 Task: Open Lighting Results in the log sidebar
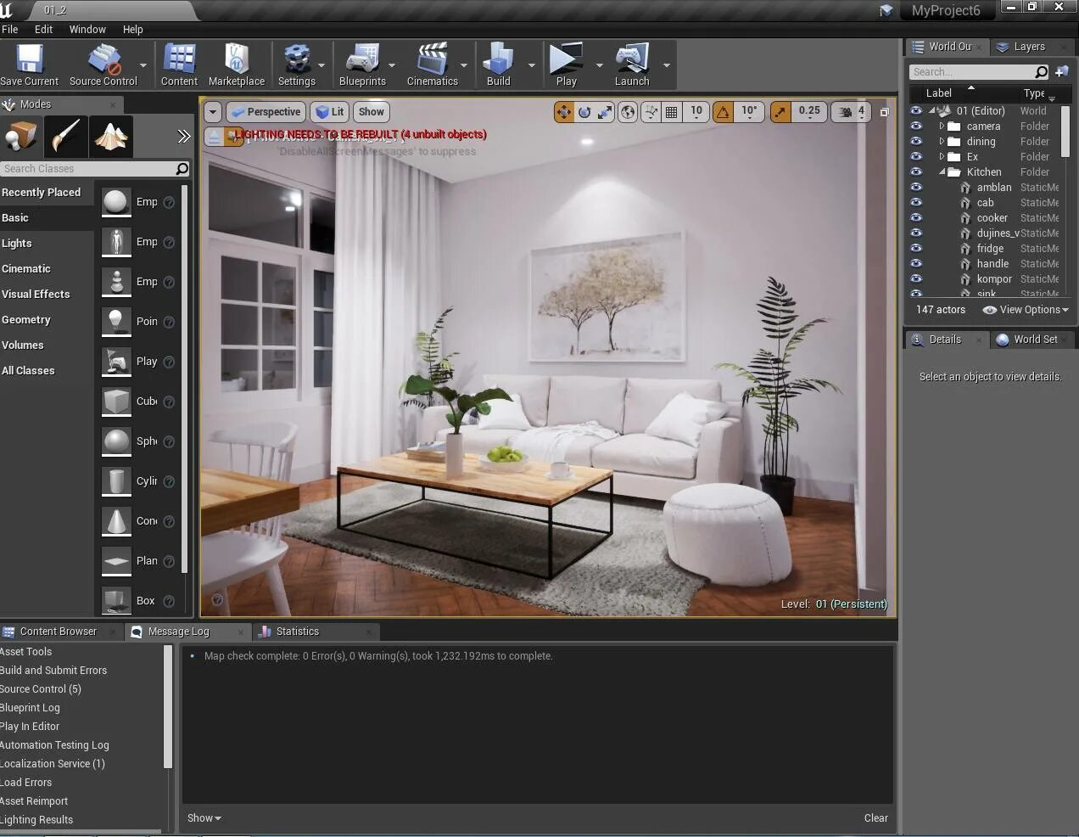click(37, 819)
